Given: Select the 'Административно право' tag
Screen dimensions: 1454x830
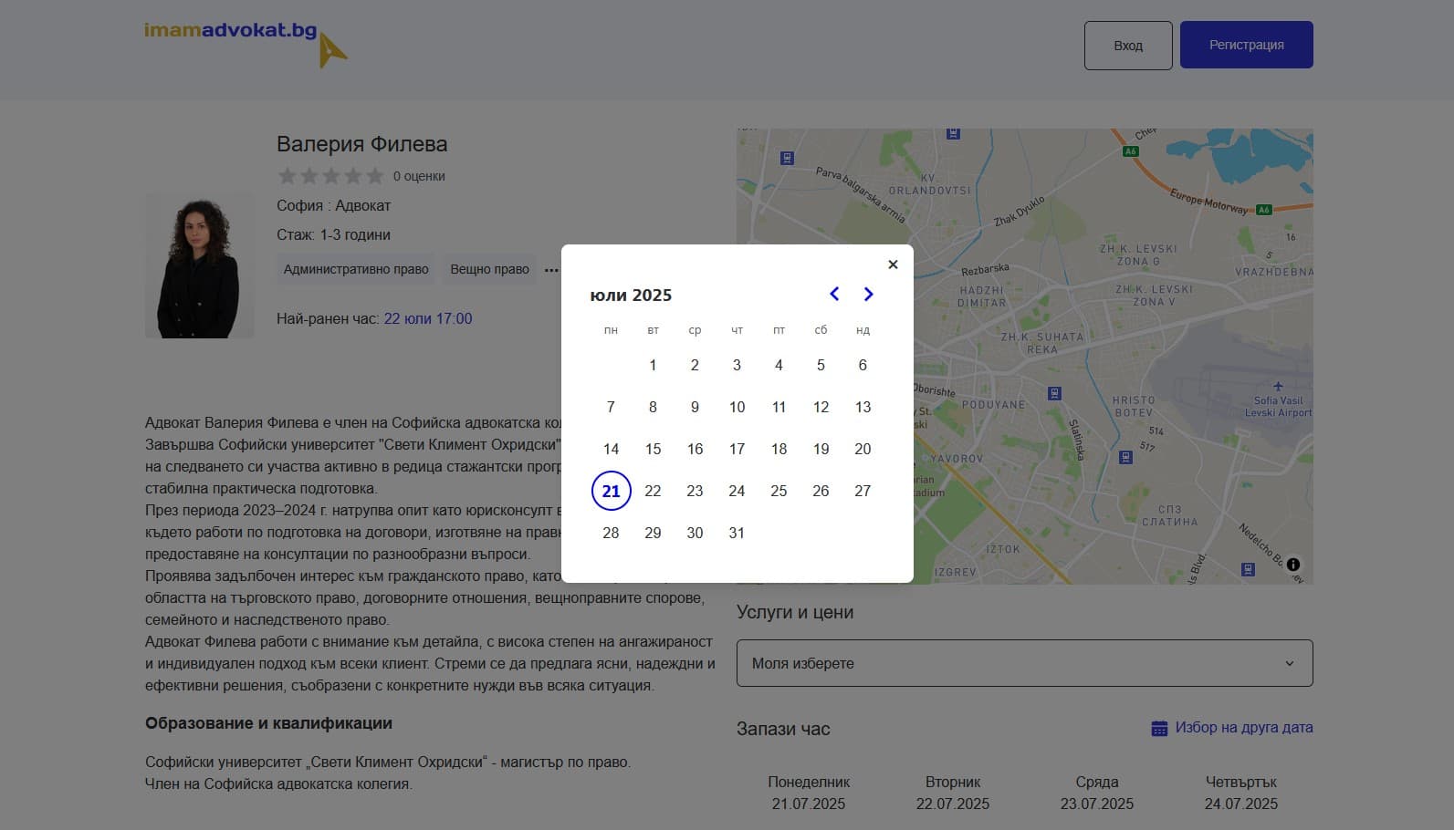Looking at the screenshot, I should pos(356,269).
